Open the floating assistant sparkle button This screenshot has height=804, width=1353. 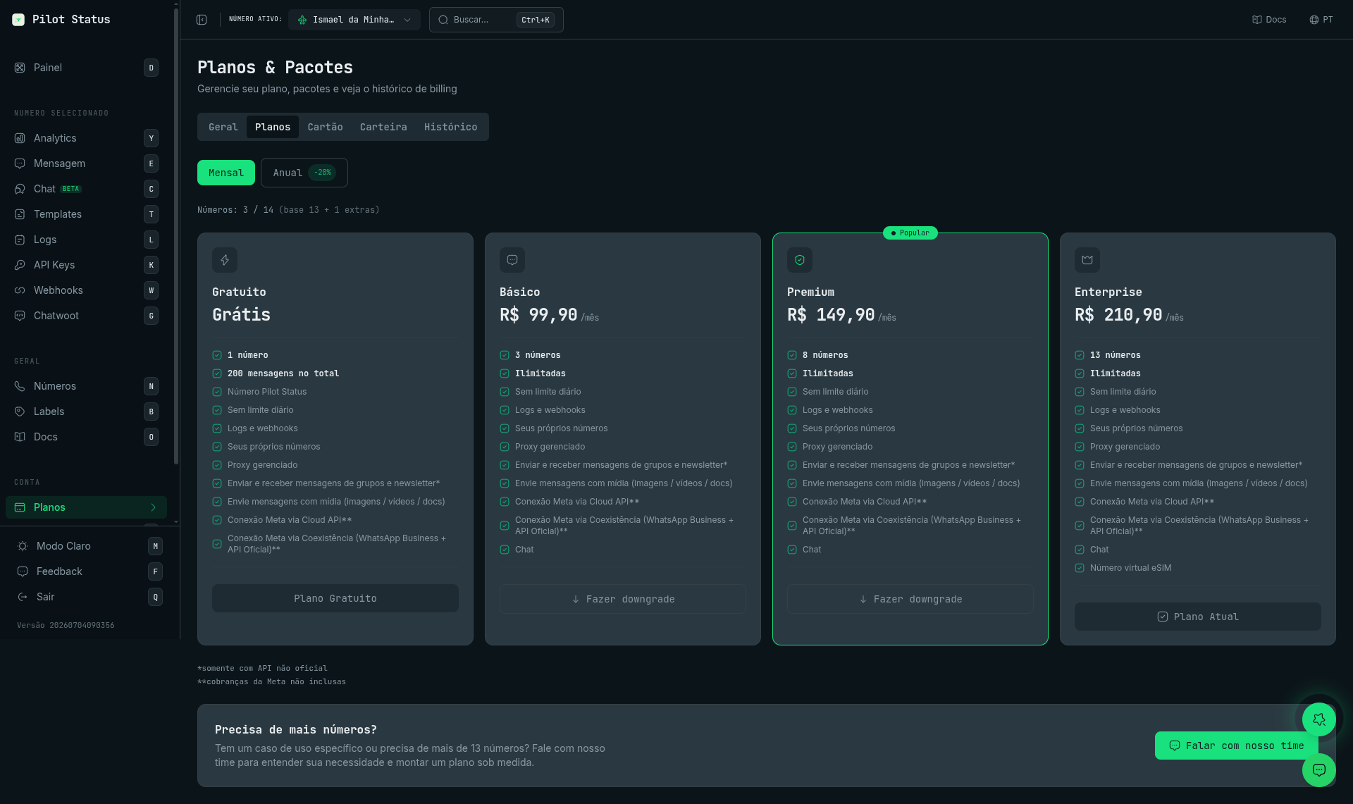[x=1319, y=719]
